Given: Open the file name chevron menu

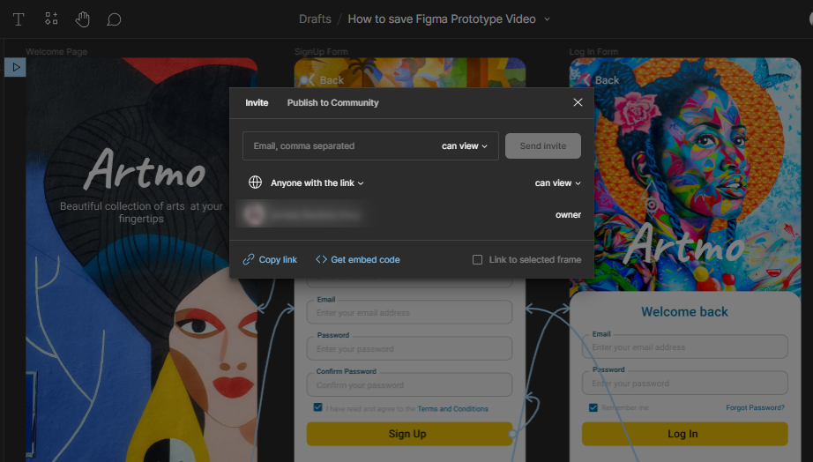Looking at the screenshot, I should tap(548, 19).
